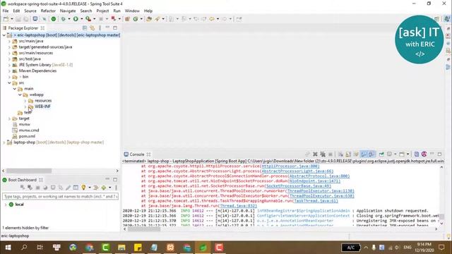
Task: Open the Window menu
Action: click(x=132, y=11)
